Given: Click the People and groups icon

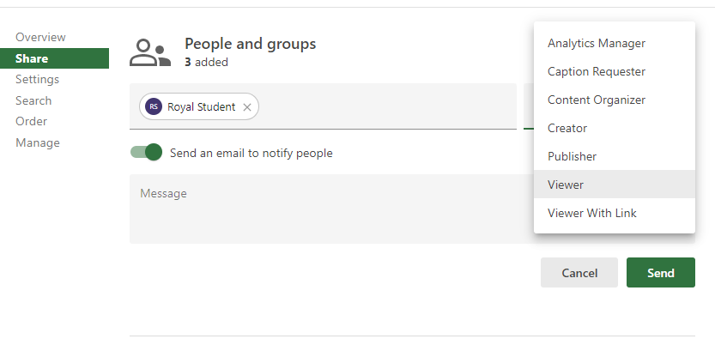Looking at the screenshot, I should [x=150, y=52].
